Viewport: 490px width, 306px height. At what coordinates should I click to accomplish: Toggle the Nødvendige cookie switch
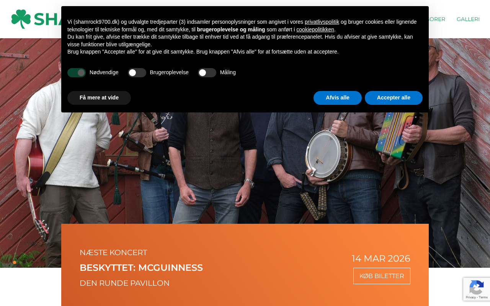point(77,73)
